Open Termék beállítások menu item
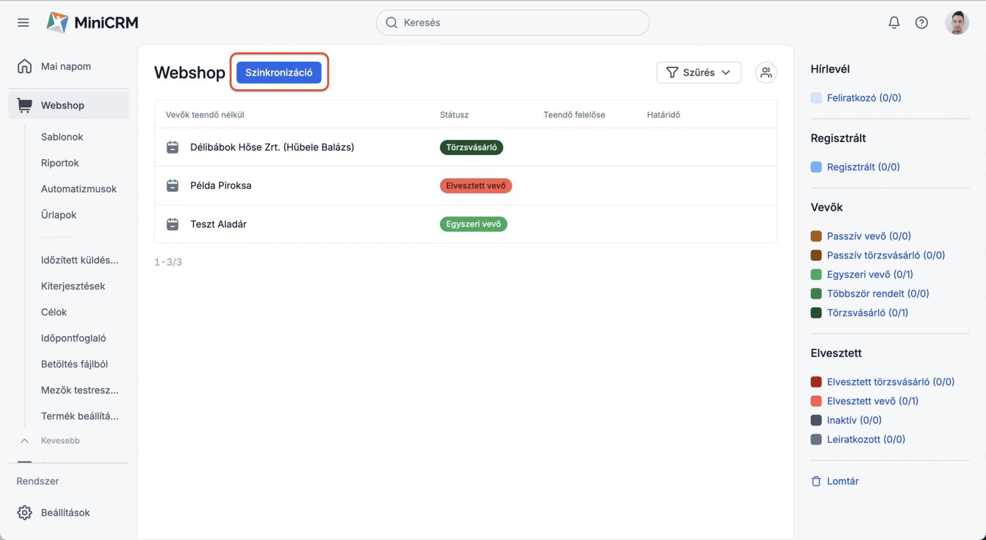 (80, 416)
